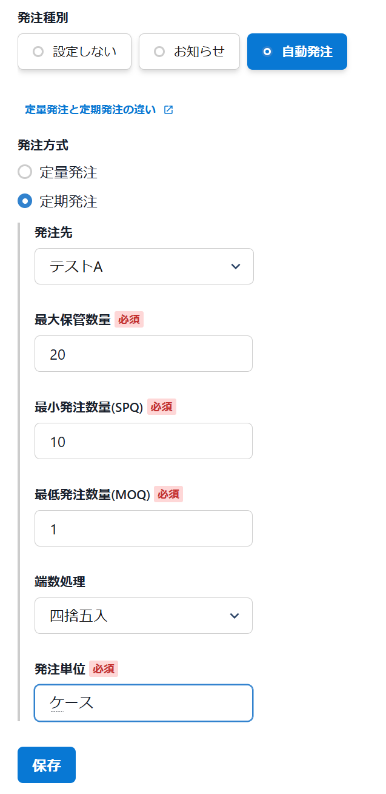Select 設定しない order type option
386x794 pixels.
[x=75, y=52]
